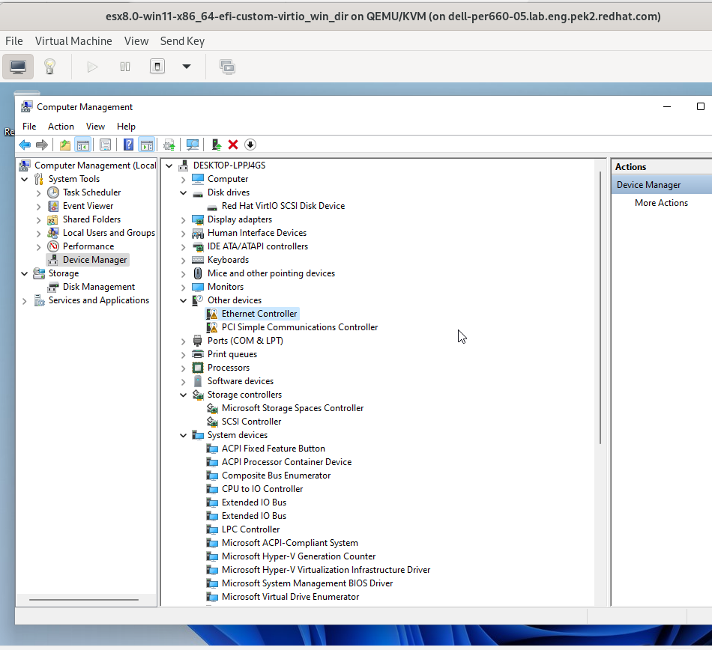Click Scan for hardware changes toolbar icon
Image resolution: width=712 pixels, height=650 pixels.
(193, 145)
